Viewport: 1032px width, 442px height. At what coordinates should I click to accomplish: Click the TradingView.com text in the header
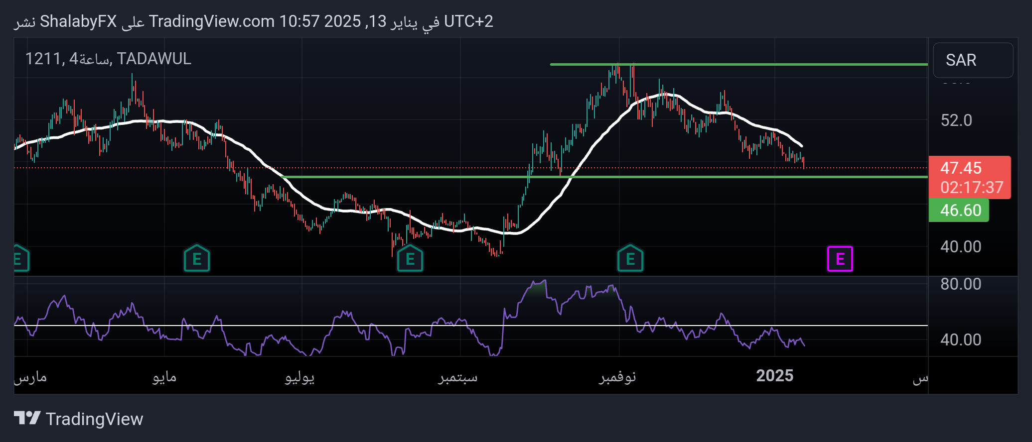tap(211, 21)
